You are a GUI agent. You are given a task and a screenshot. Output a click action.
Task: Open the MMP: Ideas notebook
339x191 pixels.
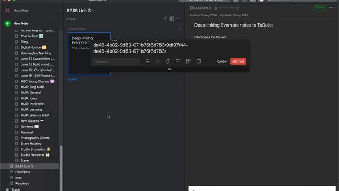click(29, 98)
